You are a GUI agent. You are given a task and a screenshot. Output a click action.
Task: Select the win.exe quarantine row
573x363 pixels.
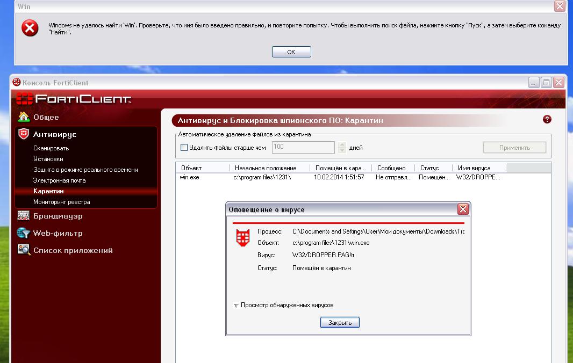[189, 178]
